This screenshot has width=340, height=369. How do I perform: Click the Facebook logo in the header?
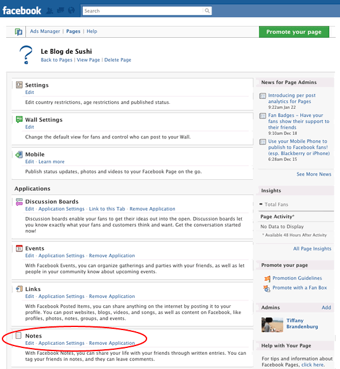pos(22,11)
